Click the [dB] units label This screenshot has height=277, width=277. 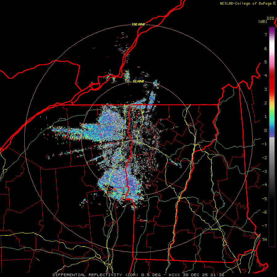(263, 21)
